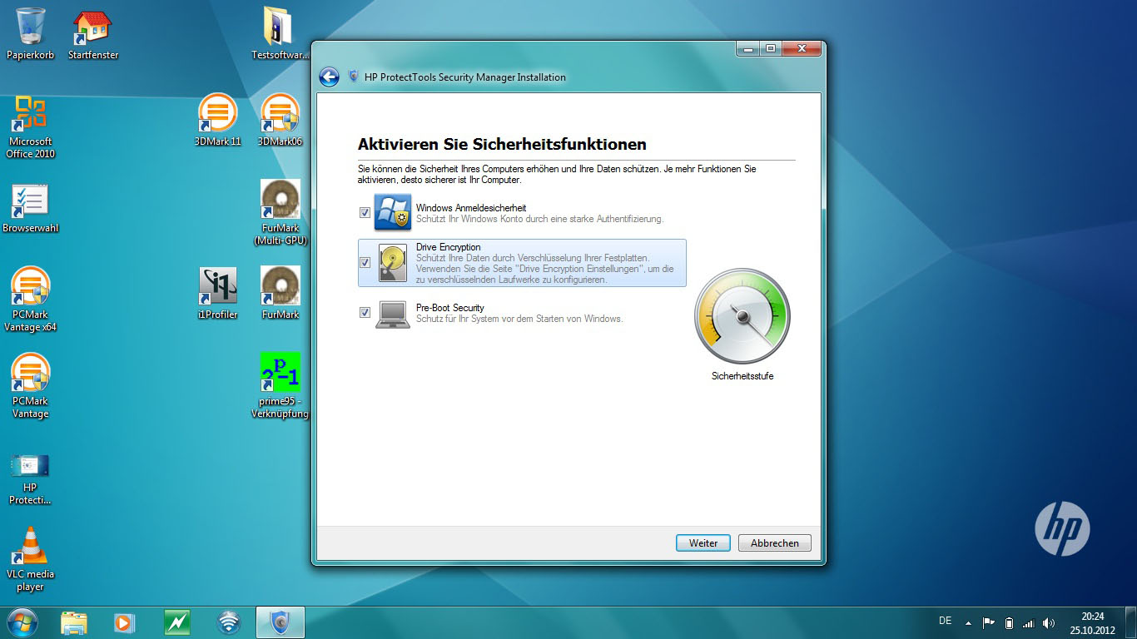The image size is (1137, 639).
Task: Open the Startfenster desktop shortcut
Action: tap(93, 33)
